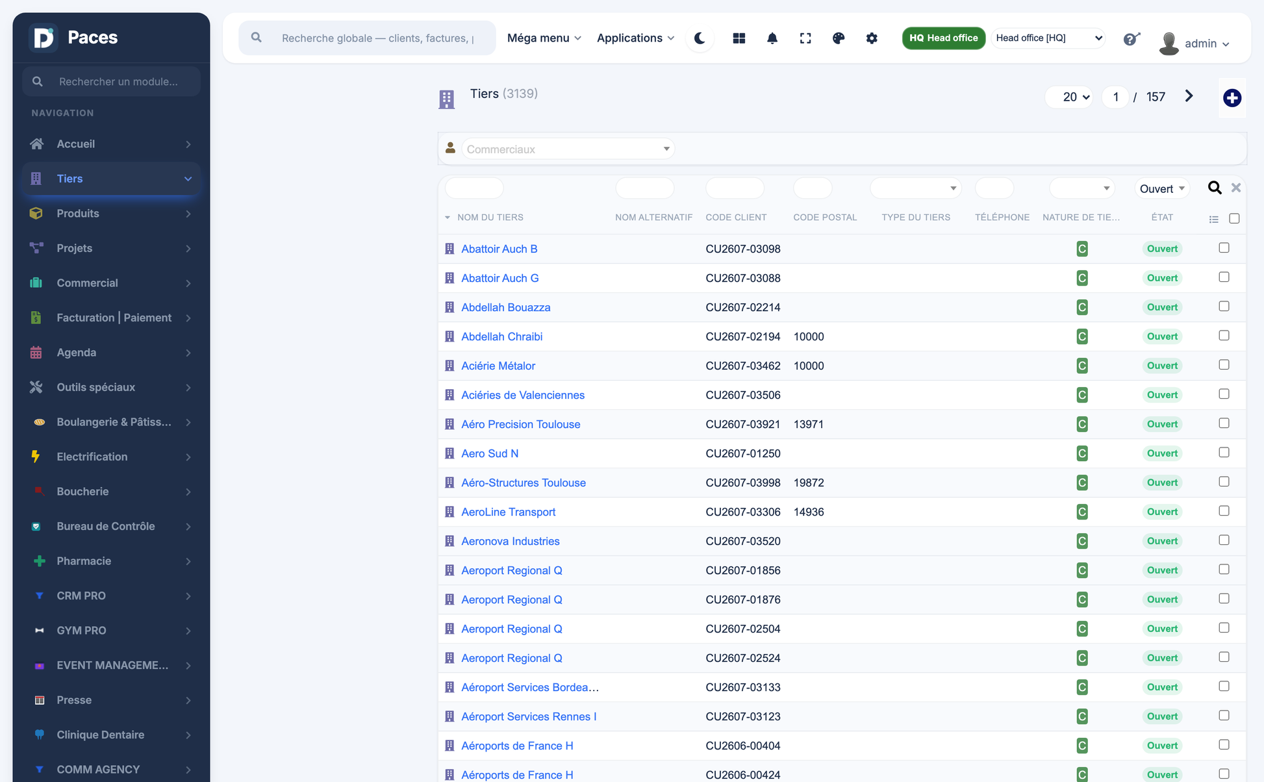The width and height of the screenshot is (1264, 782).
Task: Open the Type du tiers filter dropdown
Action: pyautogui.click(x=915, y=188)
